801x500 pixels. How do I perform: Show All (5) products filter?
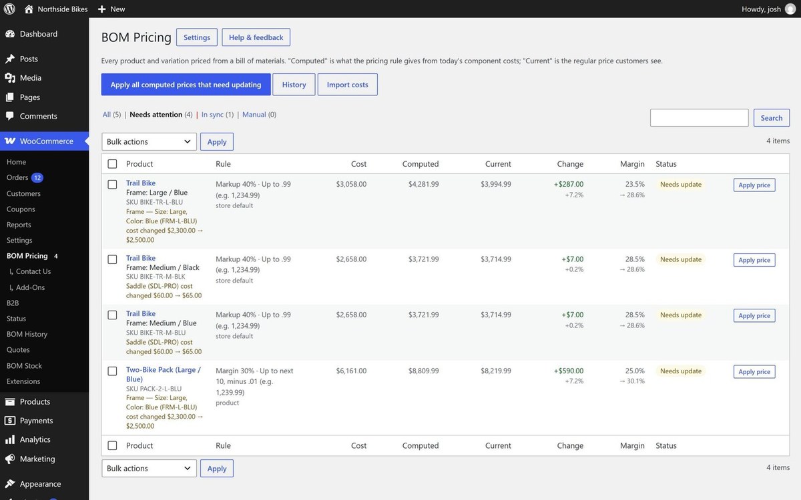pos(111,115)
